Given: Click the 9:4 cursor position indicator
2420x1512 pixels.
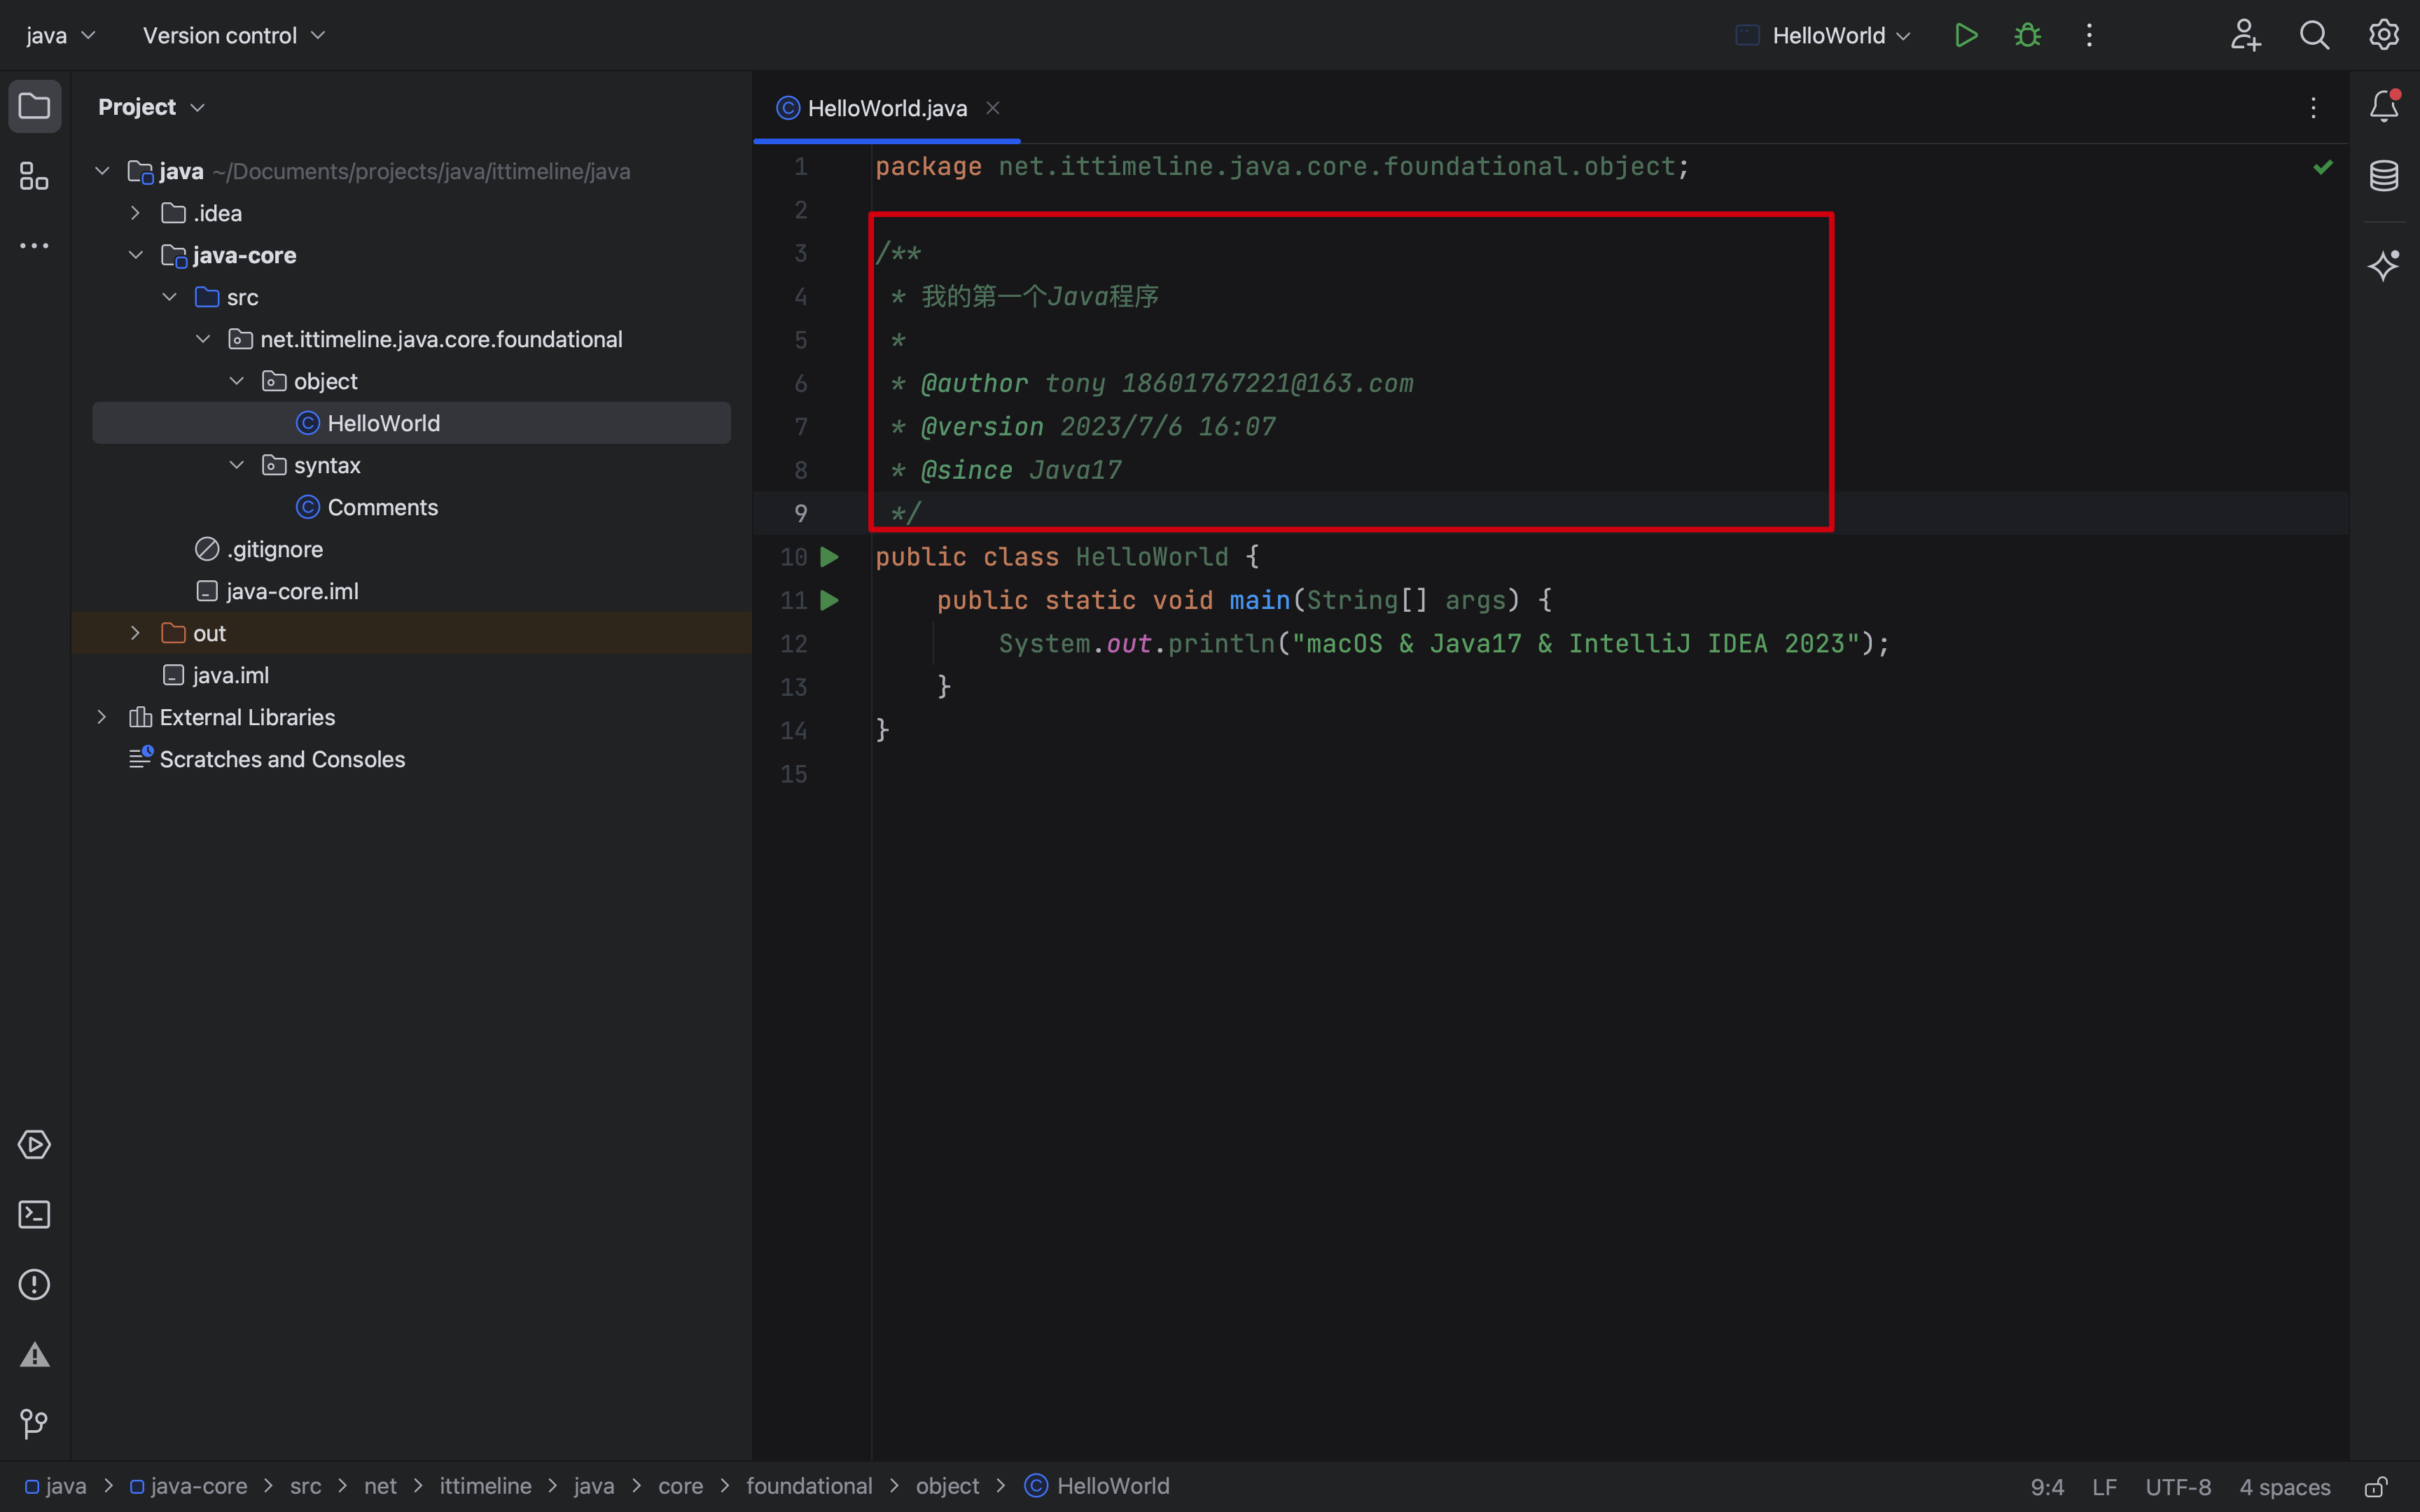Looking at the screenshot, I should [x=2047, y=1487].
